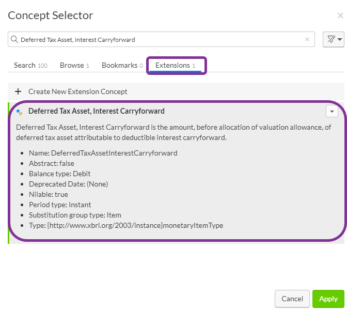Click the concept description paragraph
Viewport: 347px width, 310px height.
(x=174, y=132)
